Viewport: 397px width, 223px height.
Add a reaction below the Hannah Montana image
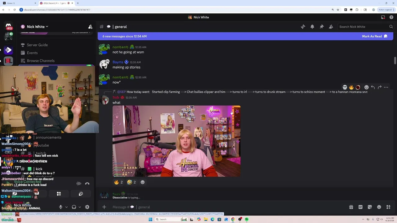coord(143,182)
